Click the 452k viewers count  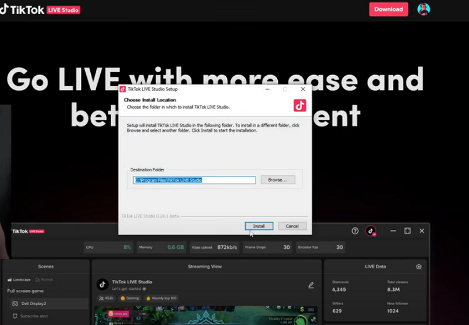[x=107, y=298]
